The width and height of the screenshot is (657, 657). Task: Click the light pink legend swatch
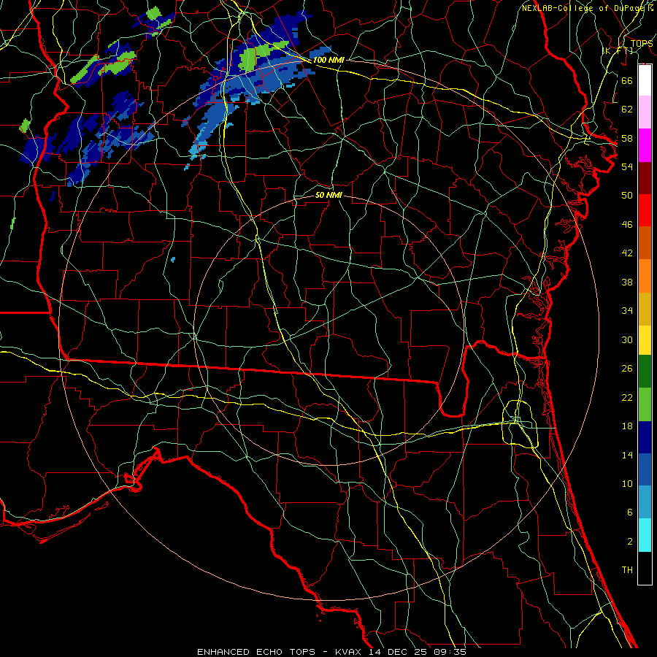(x=645, y=112)
